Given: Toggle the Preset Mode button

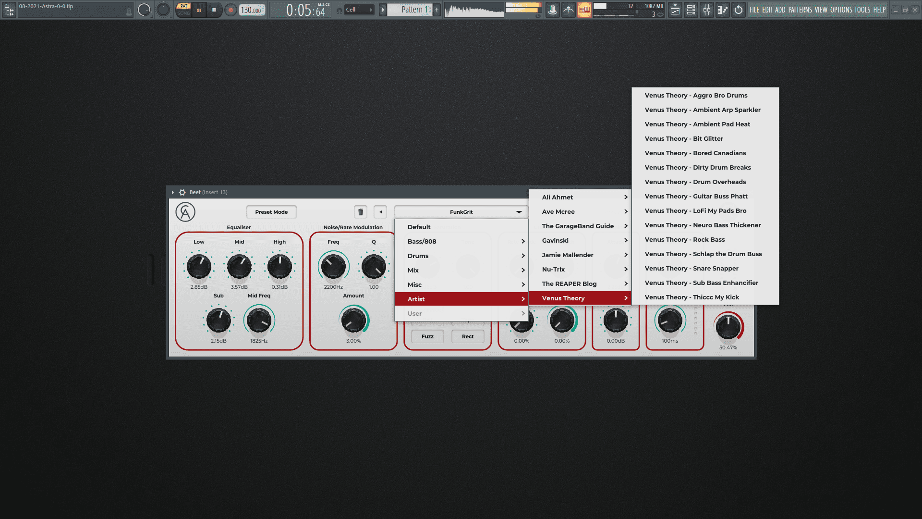Looking at the screenshot, I should point(271,212).
